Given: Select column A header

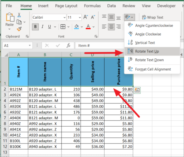Looking at the screenshot, I should pyautogui.click(x=18, y=55).
